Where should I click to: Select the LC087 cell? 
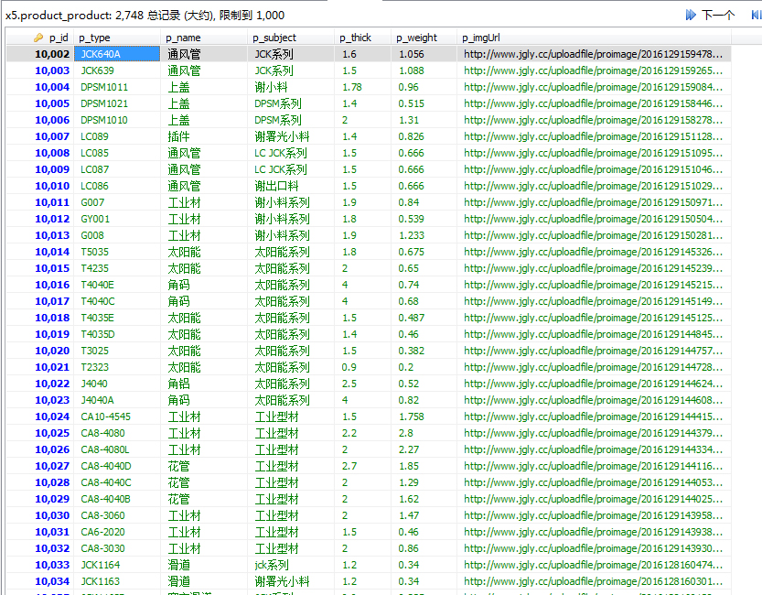pyautogui.click(x=117, y=169)
